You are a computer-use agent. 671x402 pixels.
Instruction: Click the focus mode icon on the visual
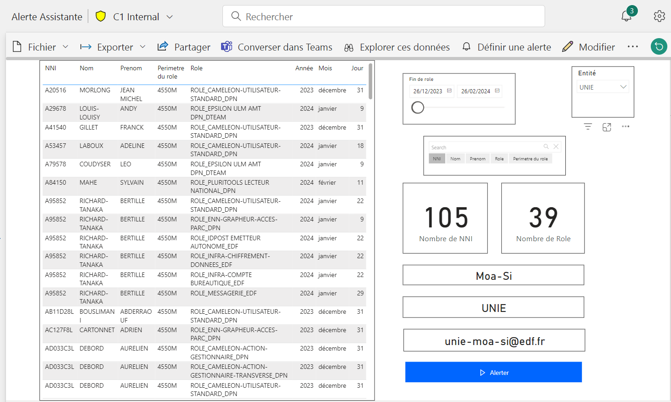click(x=607, y=127)
